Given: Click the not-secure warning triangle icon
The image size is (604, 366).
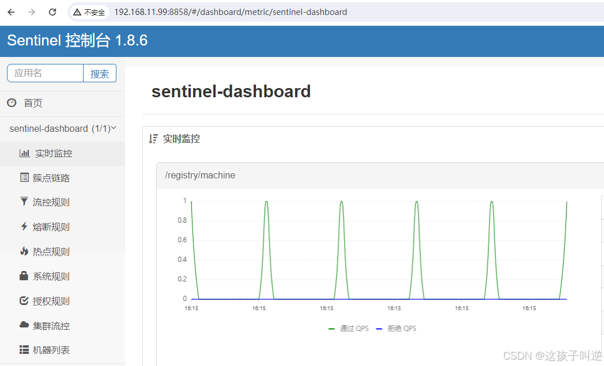Looking at the screenshot, I should [77, 12].
